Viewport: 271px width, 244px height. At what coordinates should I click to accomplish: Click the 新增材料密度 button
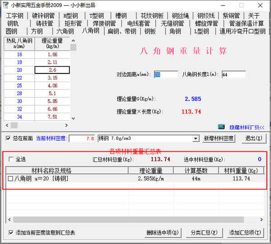click(x=219, y=138)
